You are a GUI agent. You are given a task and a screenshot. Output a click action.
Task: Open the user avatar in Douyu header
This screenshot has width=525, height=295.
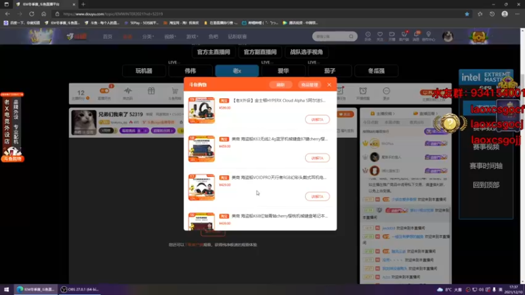[448, 36]
